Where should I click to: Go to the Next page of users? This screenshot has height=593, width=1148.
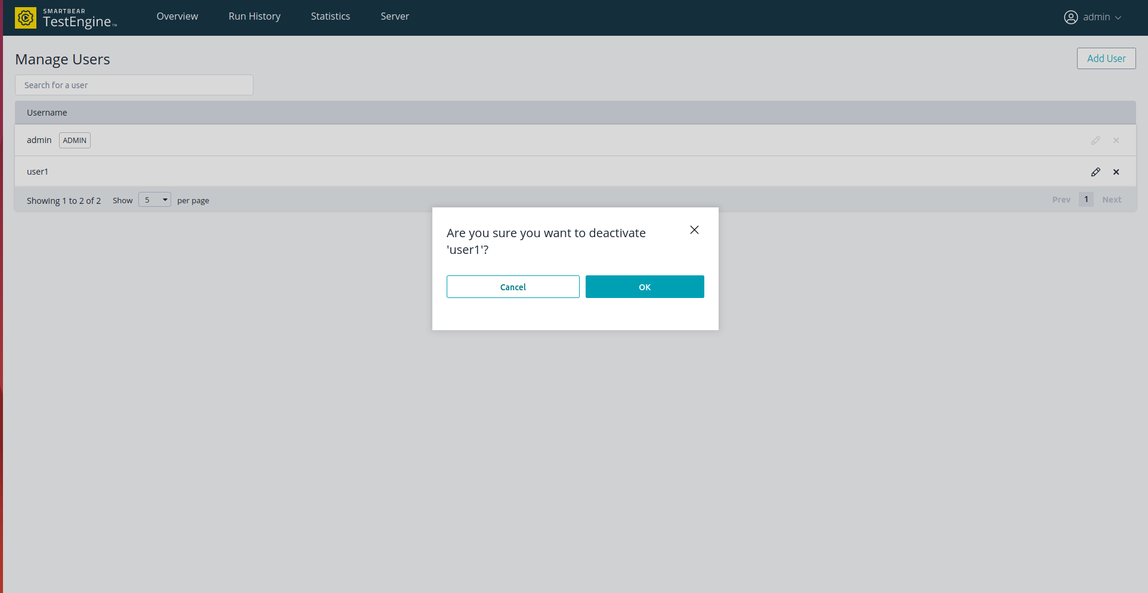1112,200
